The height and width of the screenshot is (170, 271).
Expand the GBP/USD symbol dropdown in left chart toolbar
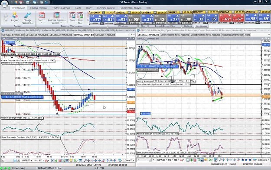[27, 160]
